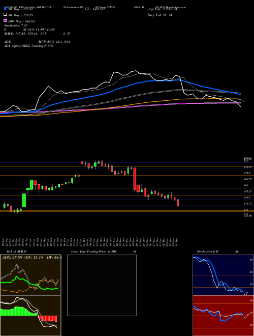Click the 51.49 value on the RSI panel

[247, 316]
